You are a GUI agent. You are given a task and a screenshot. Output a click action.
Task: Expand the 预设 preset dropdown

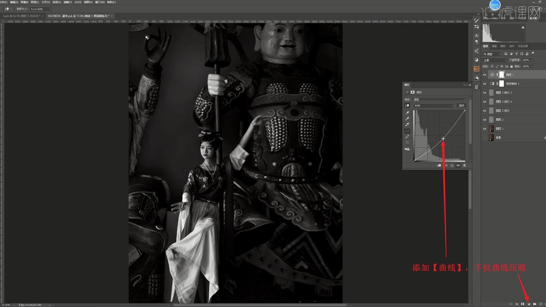440,99
